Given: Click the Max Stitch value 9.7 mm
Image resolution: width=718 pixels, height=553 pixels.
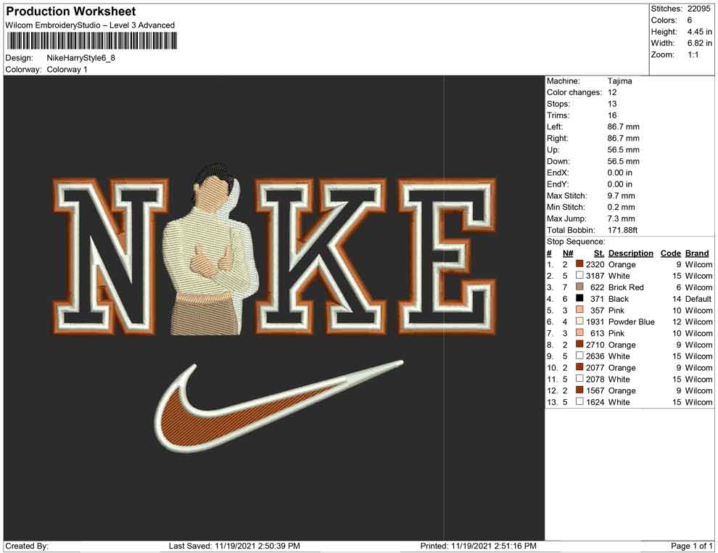Looking at the screenshot, I should 621,196.
